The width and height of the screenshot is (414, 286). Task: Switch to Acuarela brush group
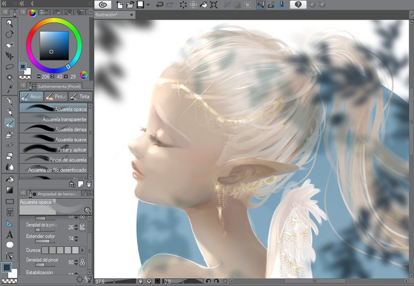[32, 97]
